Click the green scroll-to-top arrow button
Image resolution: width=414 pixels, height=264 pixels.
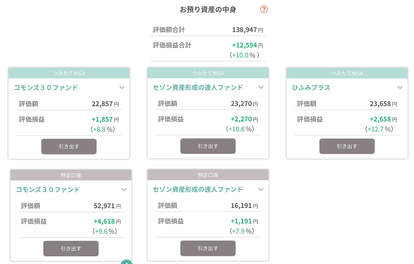pyautogui.click(x=127, y=262)
